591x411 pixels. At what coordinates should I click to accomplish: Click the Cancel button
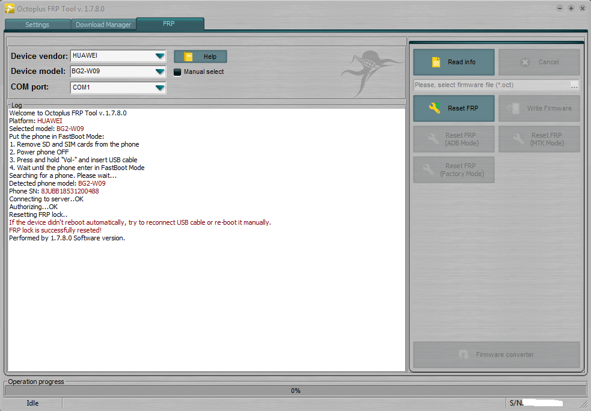point(539,62)
